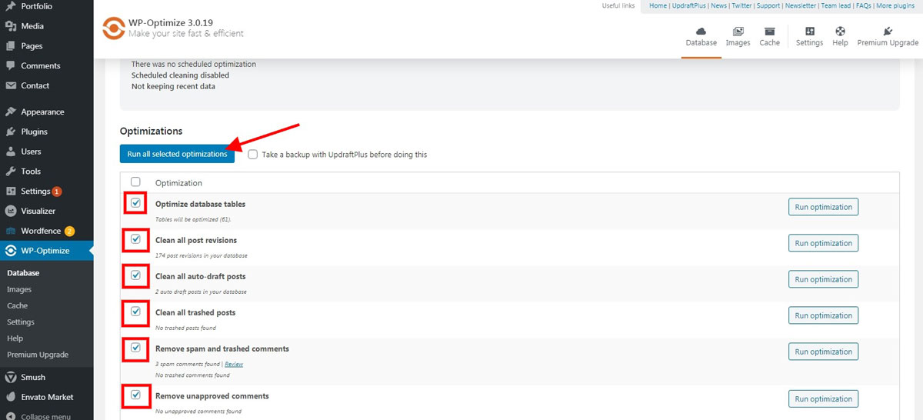
Task: Open Settings submenu under WP-Optimize
Action: [21, 322]
